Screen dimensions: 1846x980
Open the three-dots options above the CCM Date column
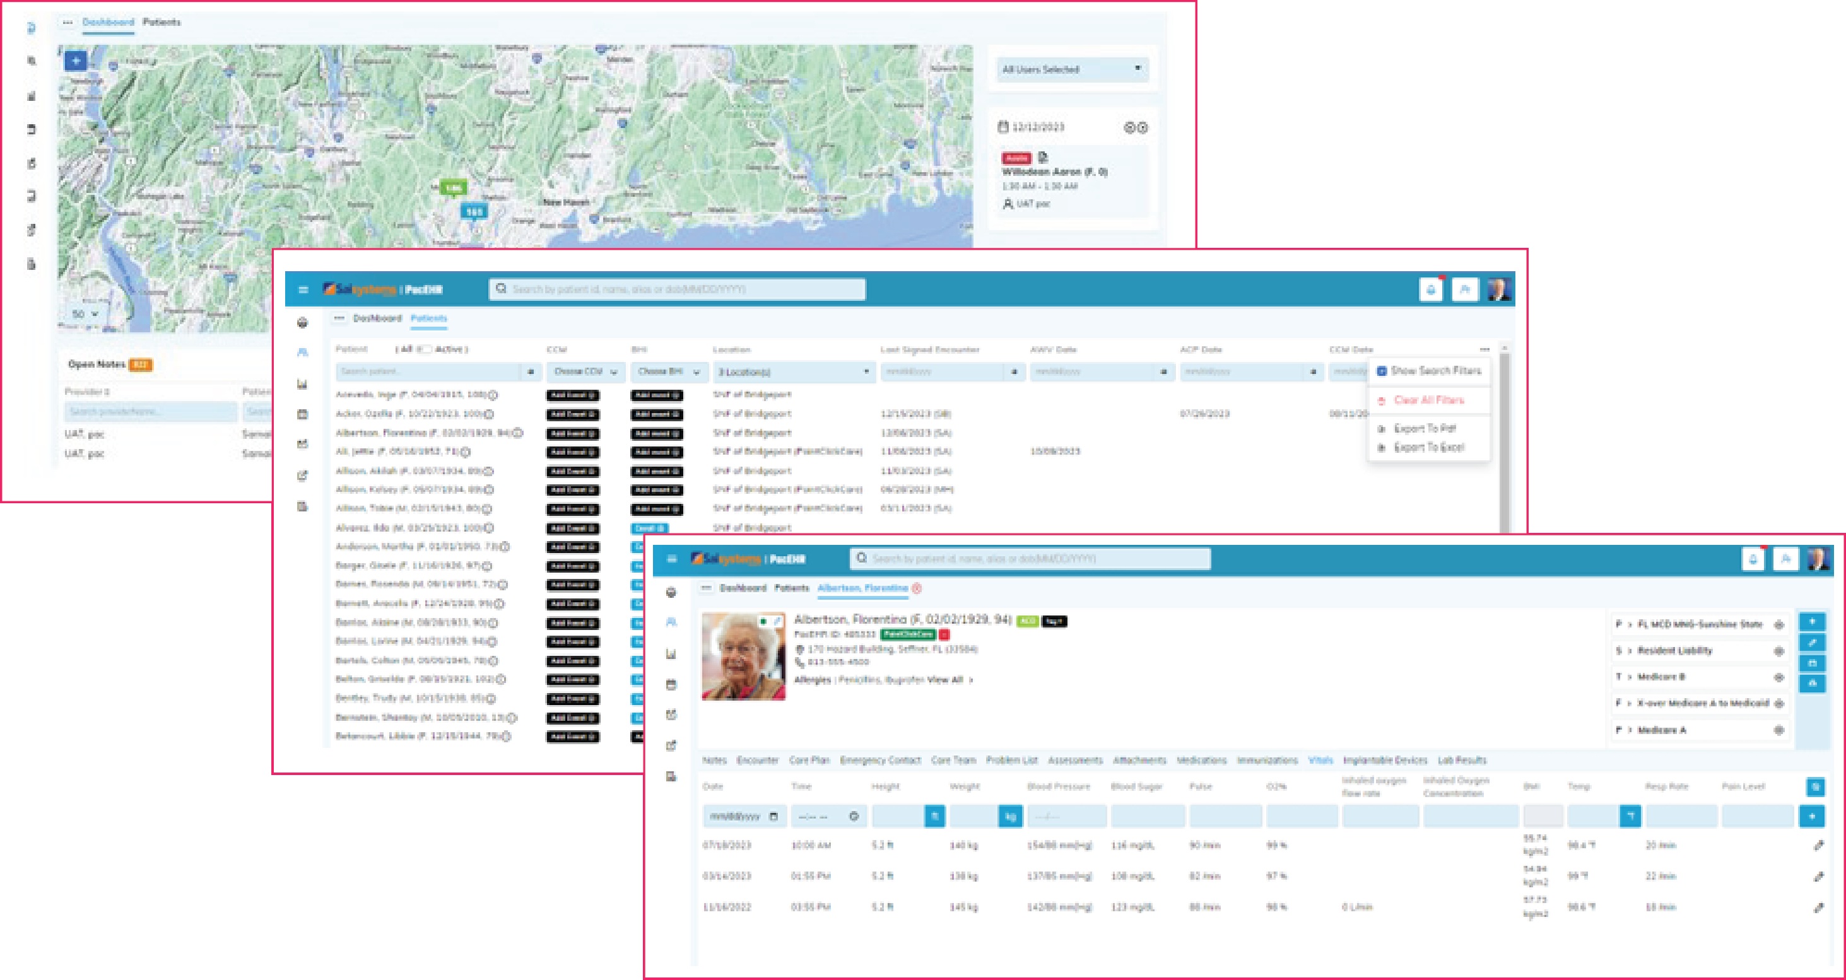tap(1485, 349)
